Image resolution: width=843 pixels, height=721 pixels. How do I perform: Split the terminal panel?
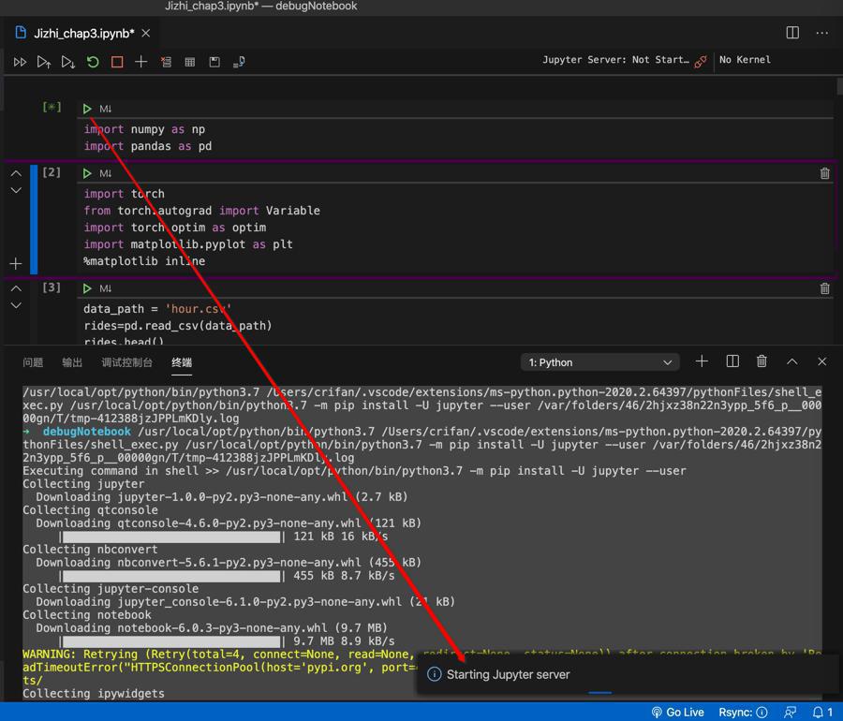pos(732,361)
